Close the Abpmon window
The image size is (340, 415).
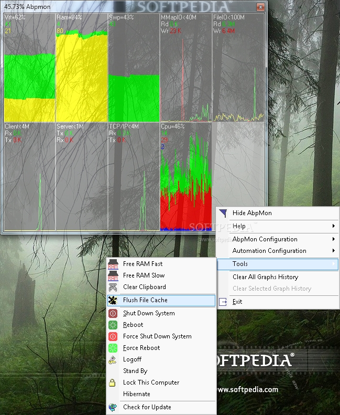(260, 7)
